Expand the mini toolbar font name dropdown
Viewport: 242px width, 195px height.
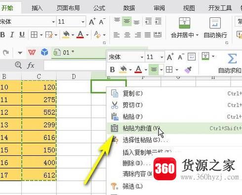pos(142,57)
